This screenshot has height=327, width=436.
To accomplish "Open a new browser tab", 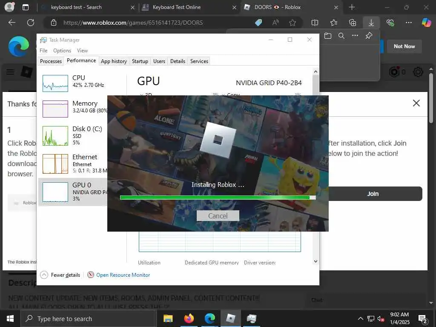I will (x=352, y=7).
